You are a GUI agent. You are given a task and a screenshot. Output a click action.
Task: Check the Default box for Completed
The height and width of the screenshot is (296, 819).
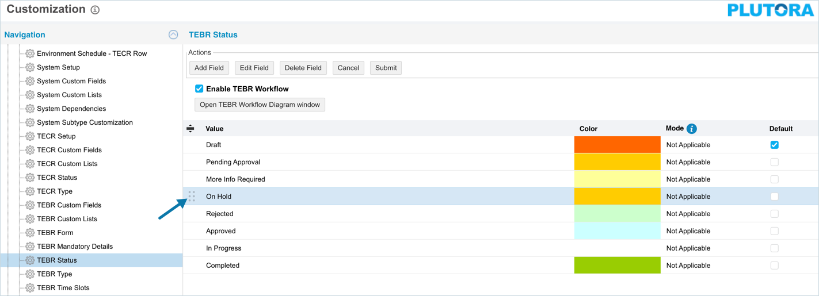click(774, 266)
